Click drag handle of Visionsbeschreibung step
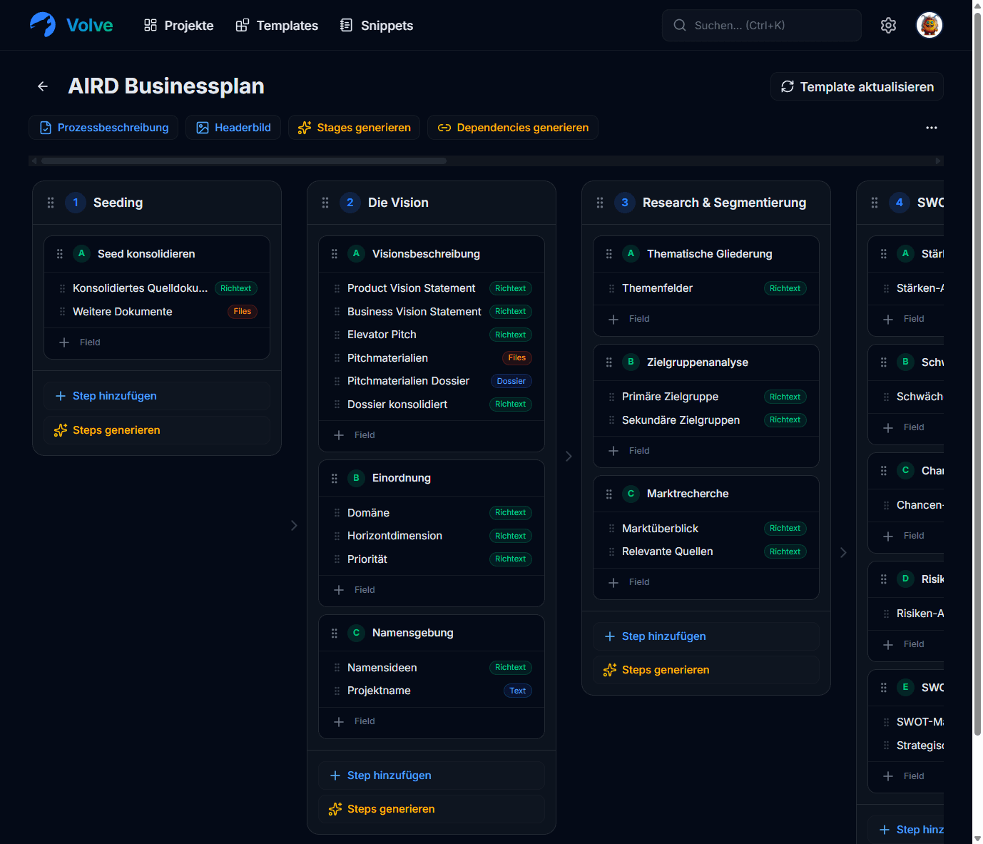The height and width of the screenshot is (844, 983). tap(335, 254)
